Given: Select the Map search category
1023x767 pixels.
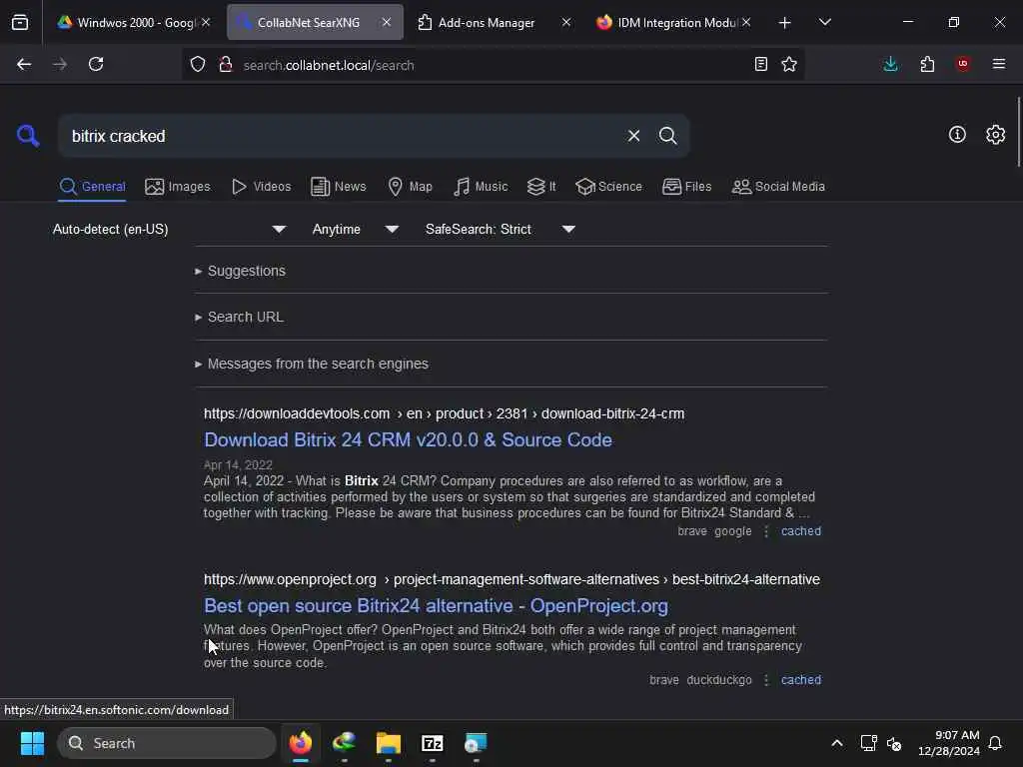Looking at the screenshot, I should click(410, 187).
